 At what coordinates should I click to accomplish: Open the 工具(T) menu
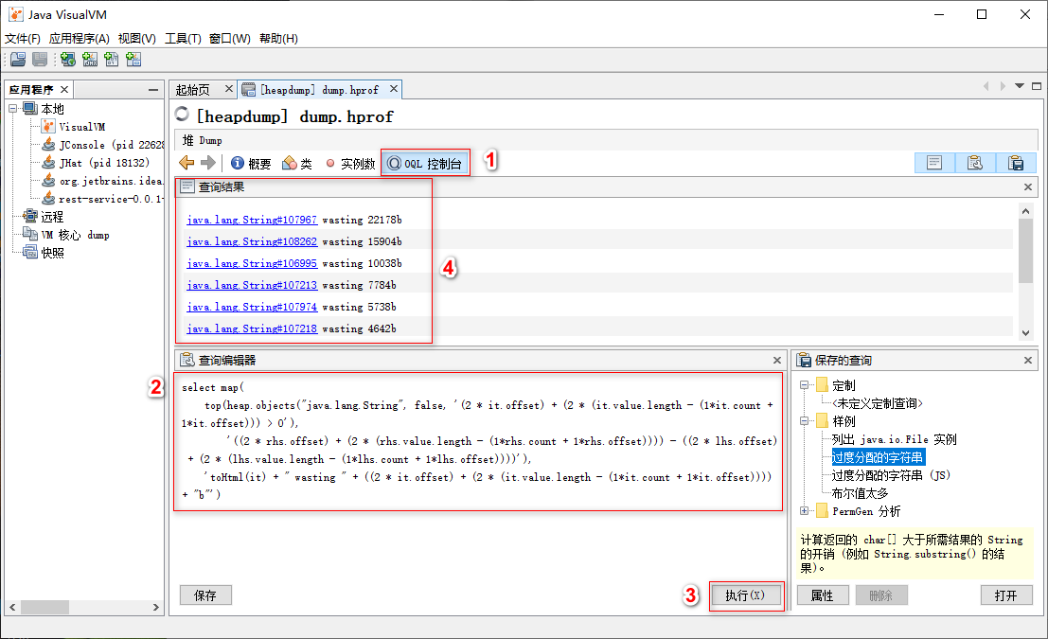[x=183, y=39]
